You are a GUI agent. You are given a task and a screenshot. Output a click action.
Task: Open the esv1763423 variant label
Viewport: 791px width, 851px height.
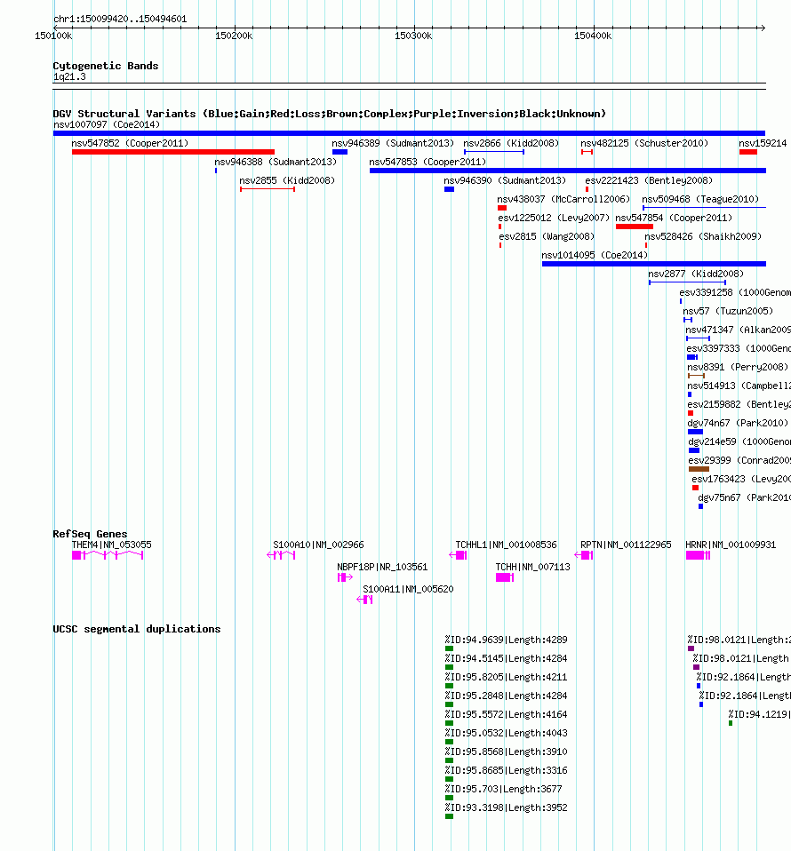point(741,479)
